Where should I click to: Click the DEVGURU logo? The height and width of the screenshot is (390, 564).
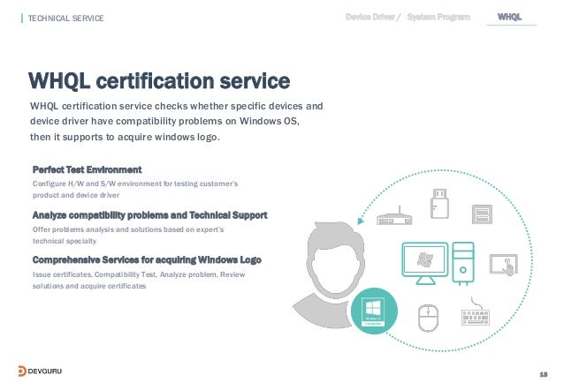(x=40, y=371)
